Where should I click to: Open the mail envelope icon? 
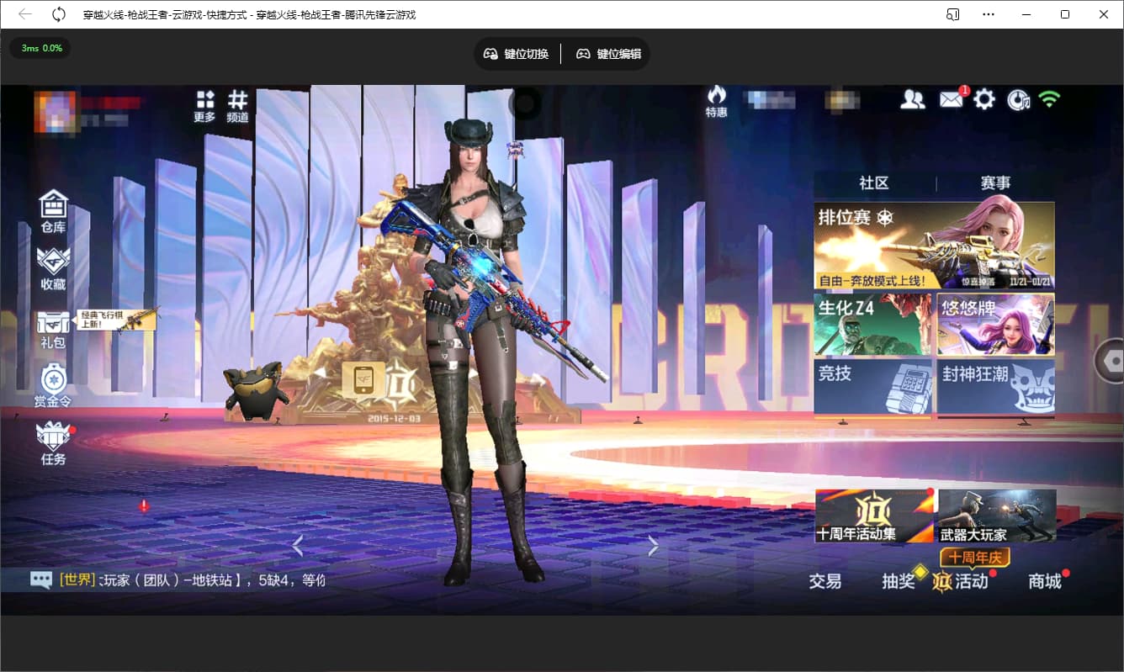coord(951,100)
